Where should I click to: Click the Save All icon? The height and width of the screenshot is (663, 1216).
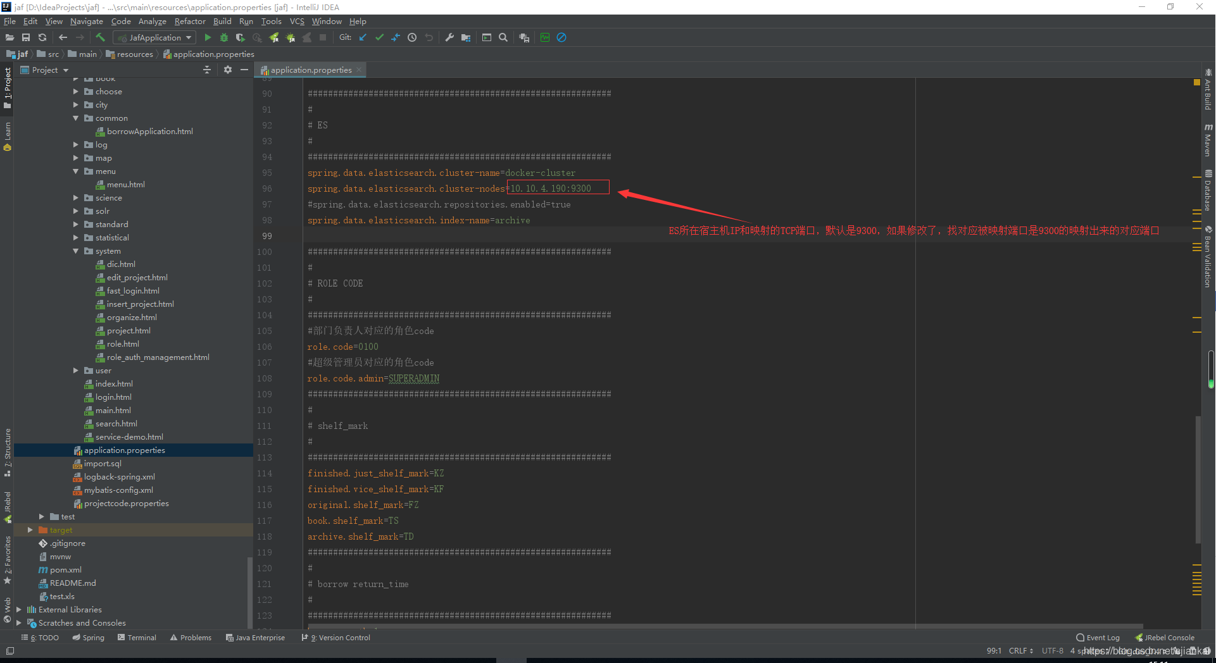pyautogui.click(x=26, y=38)
